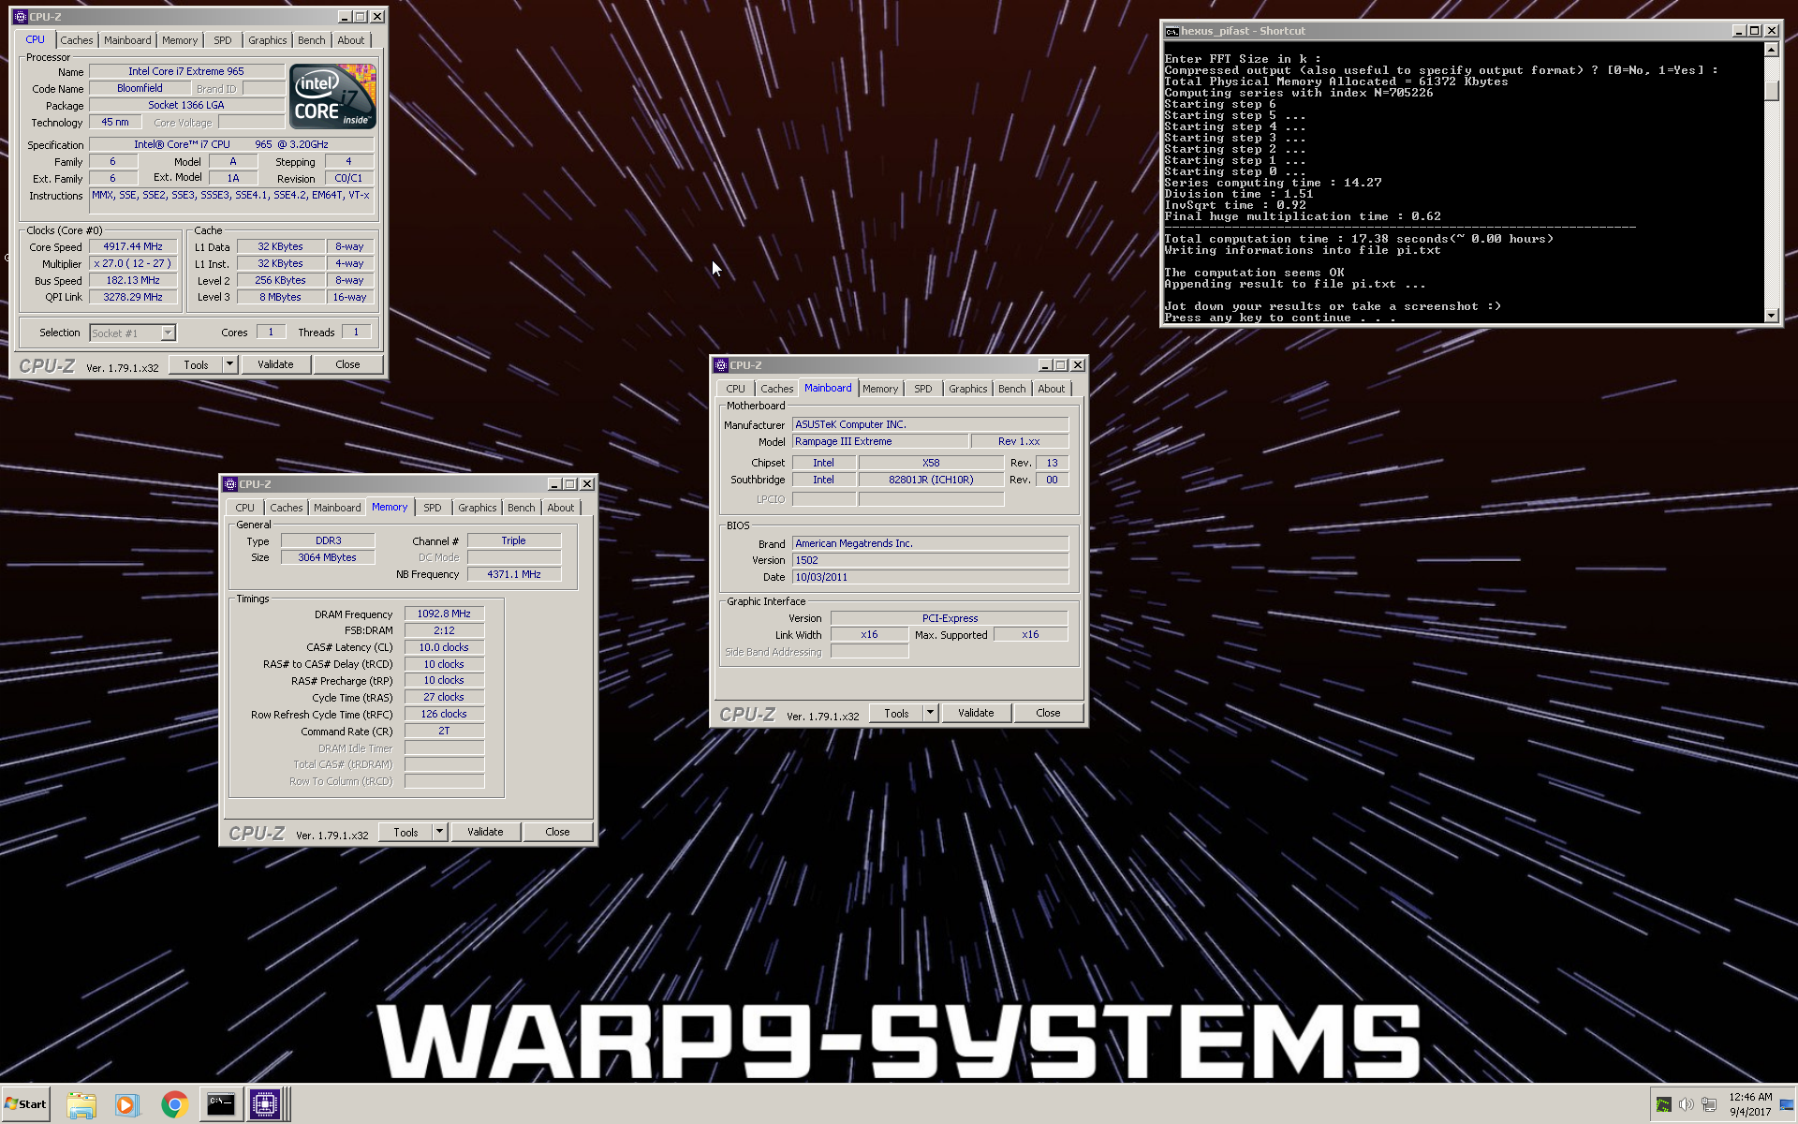Activate the CPU-Z taskbar button
1798x1124 pixels.
[x=265, y=1104]
